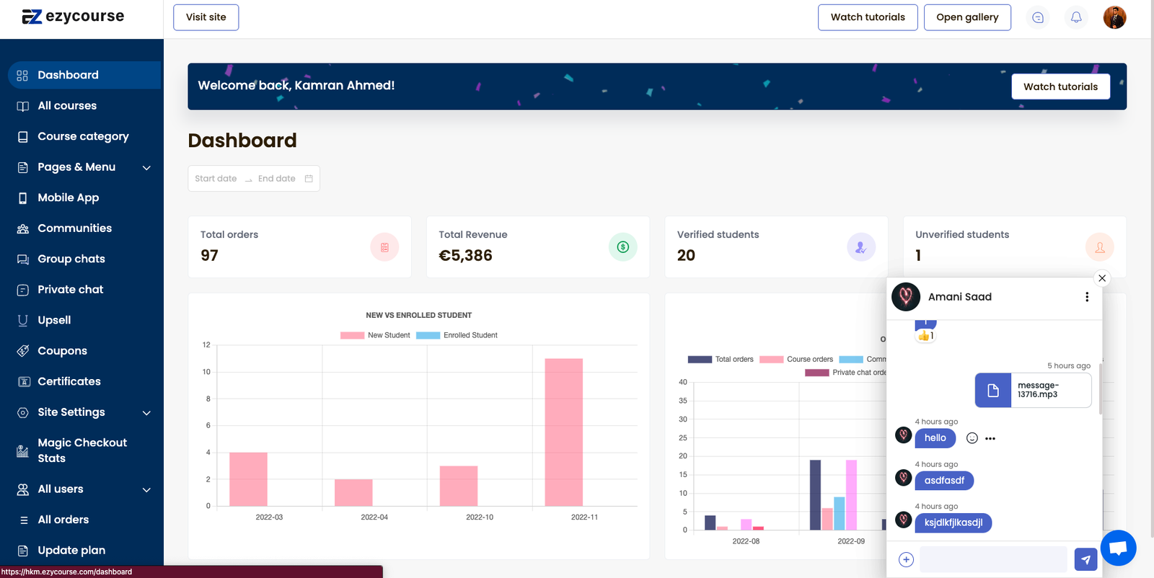Click the Open gallery button
Viewport: 1154px width, 578px height.
coord(966,17)
